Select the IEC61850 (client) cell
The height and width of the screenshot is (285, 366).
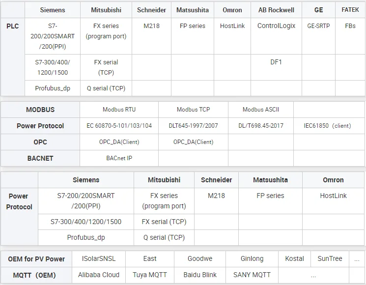[329, 126]
